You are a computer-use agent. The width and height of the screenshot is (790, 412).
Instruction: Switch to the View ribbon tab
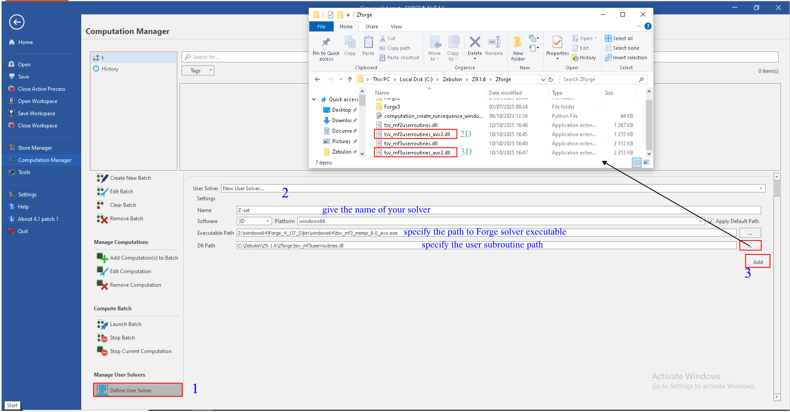pos(396,27)
